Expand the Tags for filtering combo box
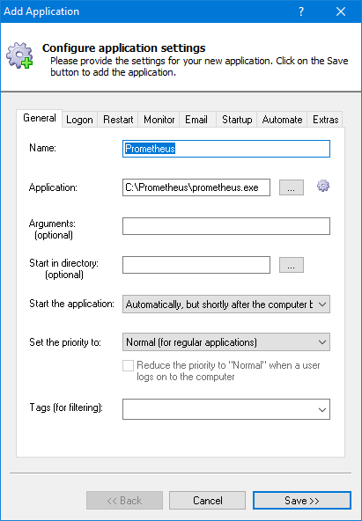The image size is (362, 521). click(x=226, y=409)
